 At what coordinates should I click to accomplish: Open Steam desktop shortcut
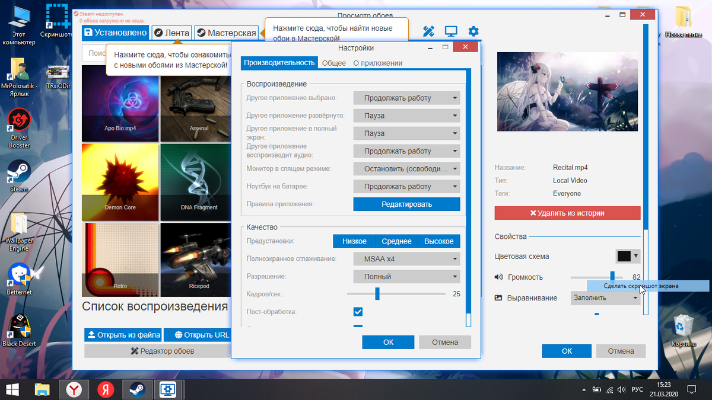tap(18, 175)
